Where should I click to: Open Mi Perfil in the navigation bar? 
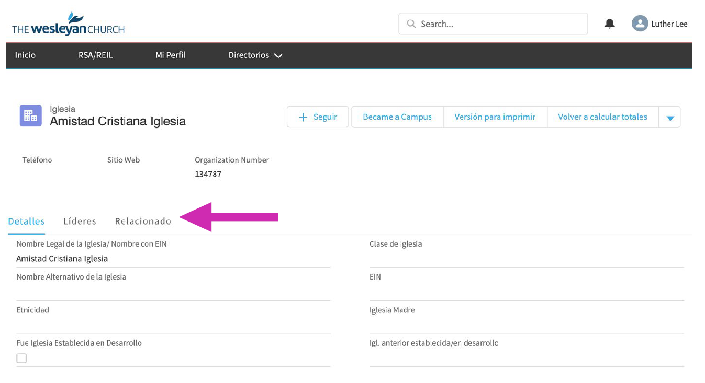coord(170,55)
